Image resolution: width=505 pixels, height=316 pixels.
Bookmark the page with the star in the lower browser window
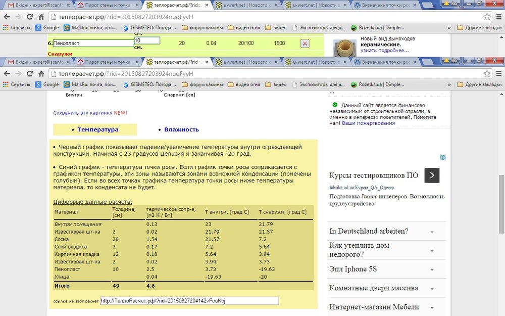point(487,73)
